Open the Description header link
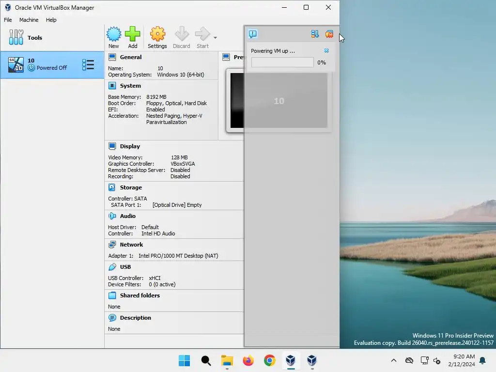The height and width of the screenshot is (372, 496). [x=136, y=318]
